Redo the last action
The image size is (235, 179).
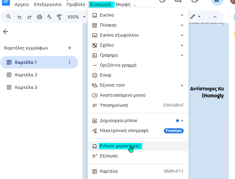29,17
